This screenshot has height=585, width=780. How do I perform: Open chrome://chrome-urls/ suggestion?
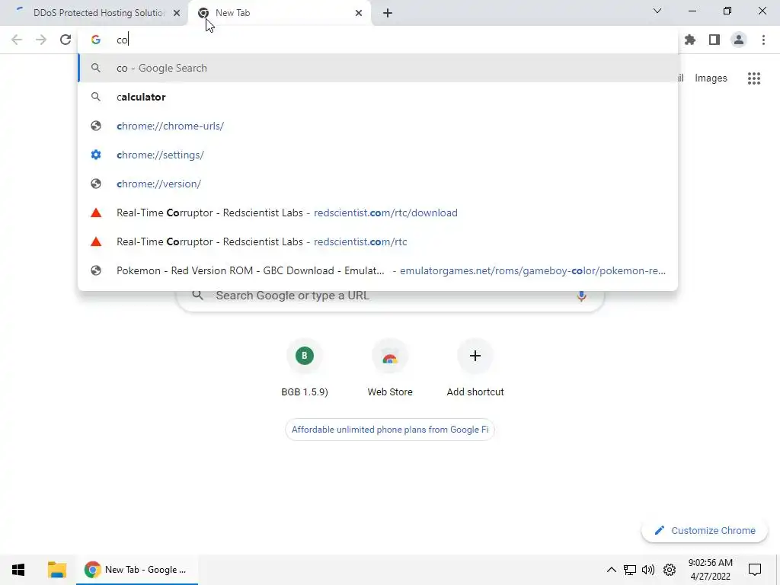point(378,126)
